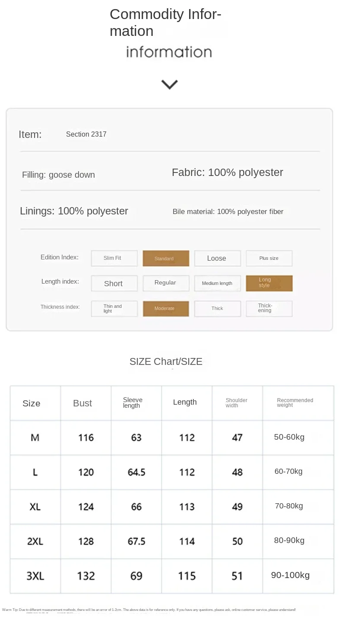Select the Short length option
This screenshot has width=341, height=623.
[114, 283]
